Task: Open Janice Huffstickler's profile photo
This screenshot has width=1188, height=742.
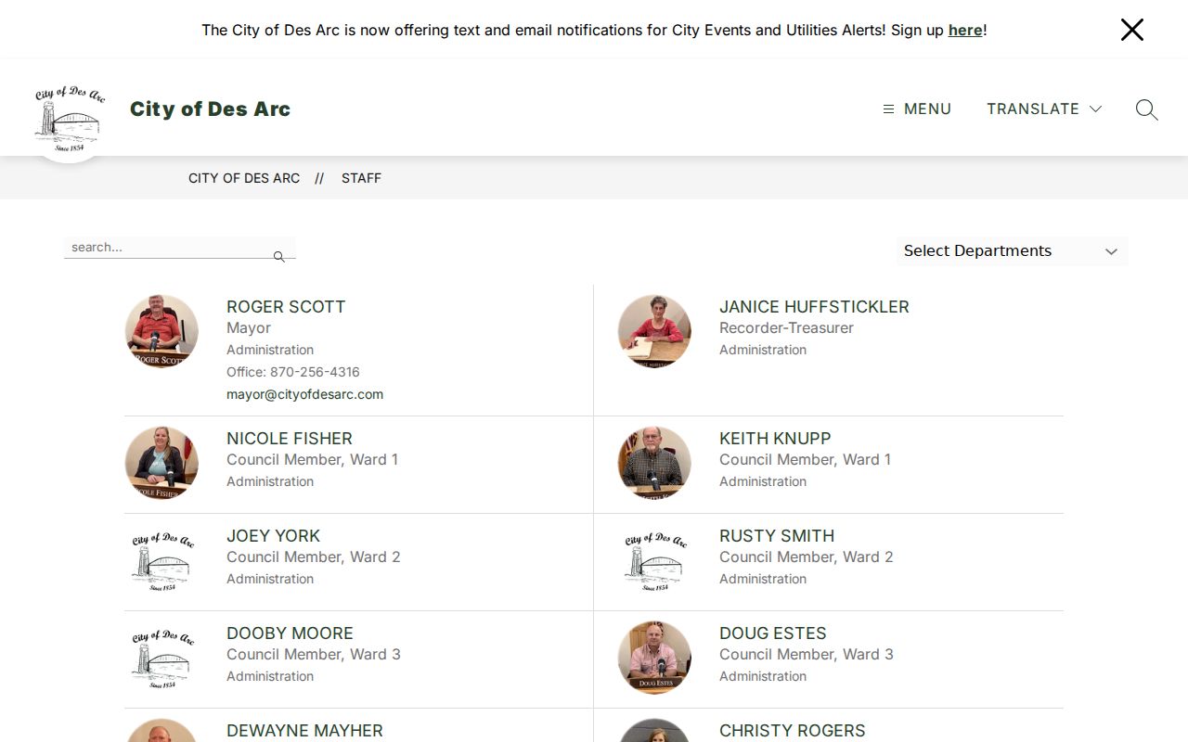Action: click(654, 331)
